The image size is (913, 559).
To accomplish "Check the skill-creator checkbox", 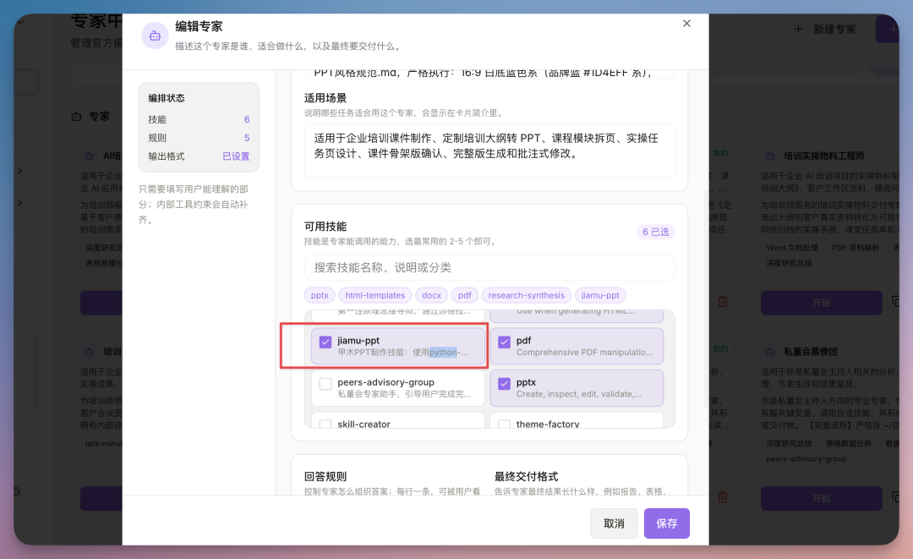I will [325, 425].
